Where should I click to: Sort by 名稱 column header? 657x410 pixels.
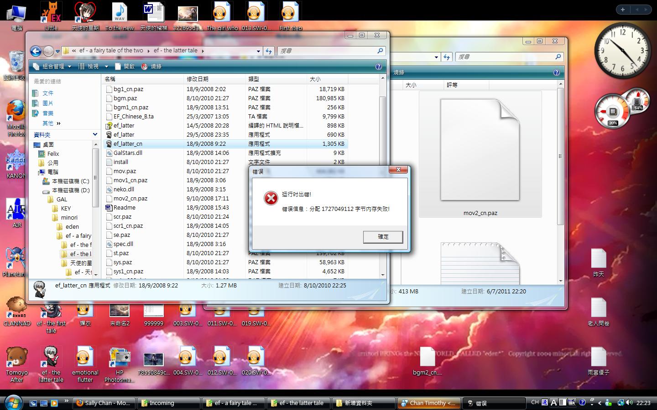coord(142,79)
